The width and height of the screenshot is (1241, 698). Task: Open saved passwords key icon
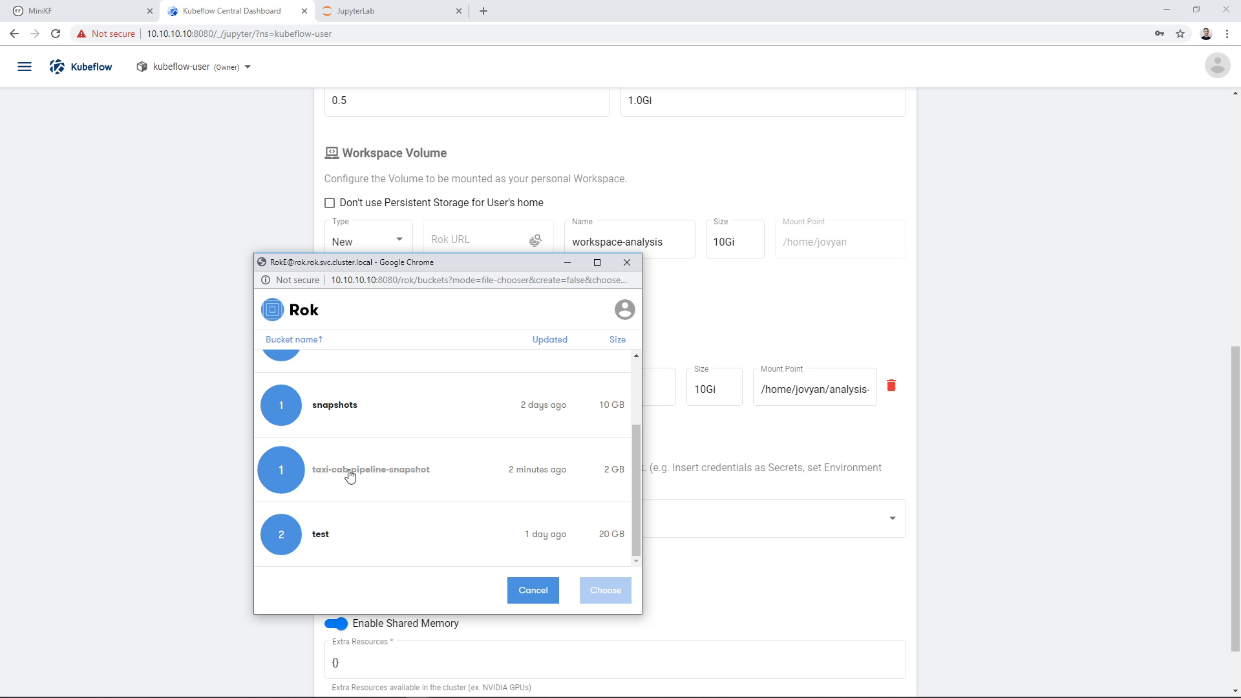(x=1160, y=34)
